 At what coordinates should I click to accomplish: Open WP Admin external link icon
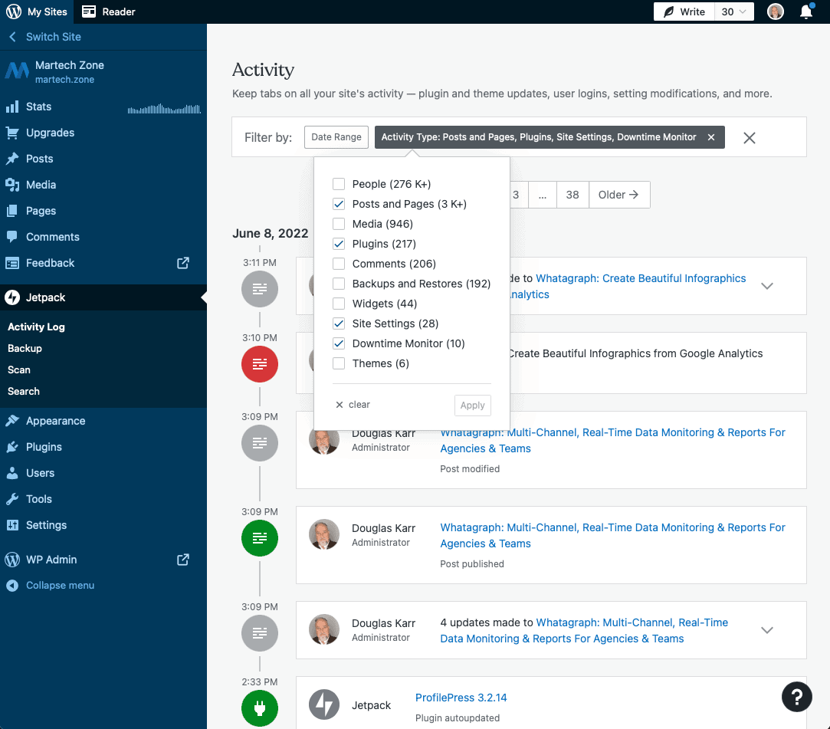(183, 560)
